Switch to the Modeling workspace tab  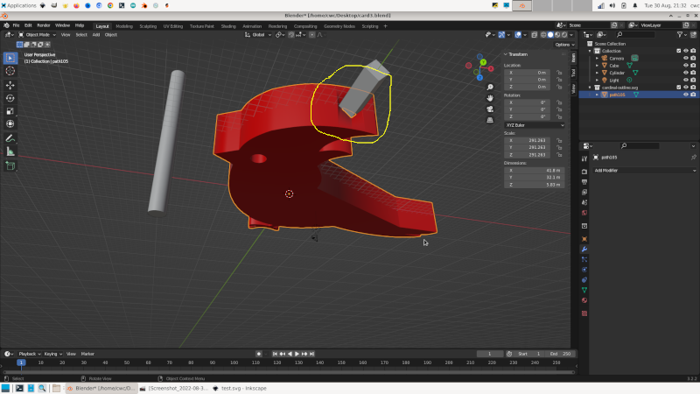tap(124, 26)
